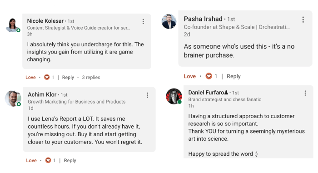The width and height of the screenshot is (318, 173).
Task: View Achim Klor's avatar
Action: [x=13, y=99]
